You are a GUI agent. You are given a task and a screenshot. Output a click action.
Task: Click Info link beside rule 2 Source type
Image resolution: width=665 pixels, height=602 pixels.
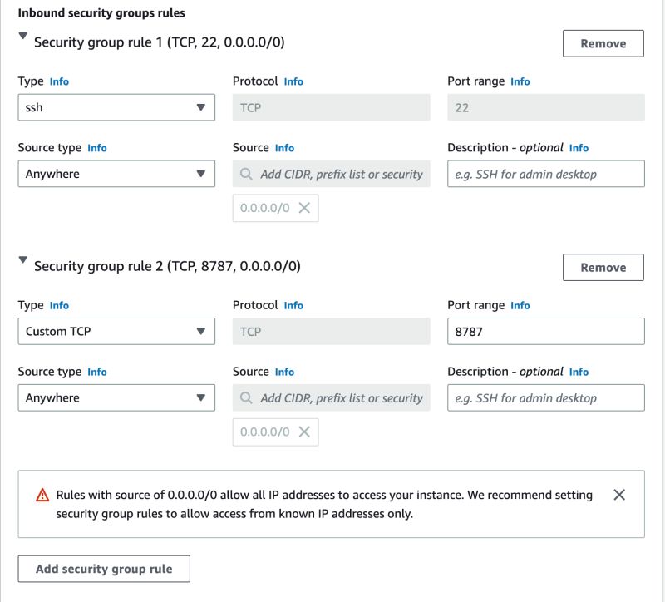point(97,372)
